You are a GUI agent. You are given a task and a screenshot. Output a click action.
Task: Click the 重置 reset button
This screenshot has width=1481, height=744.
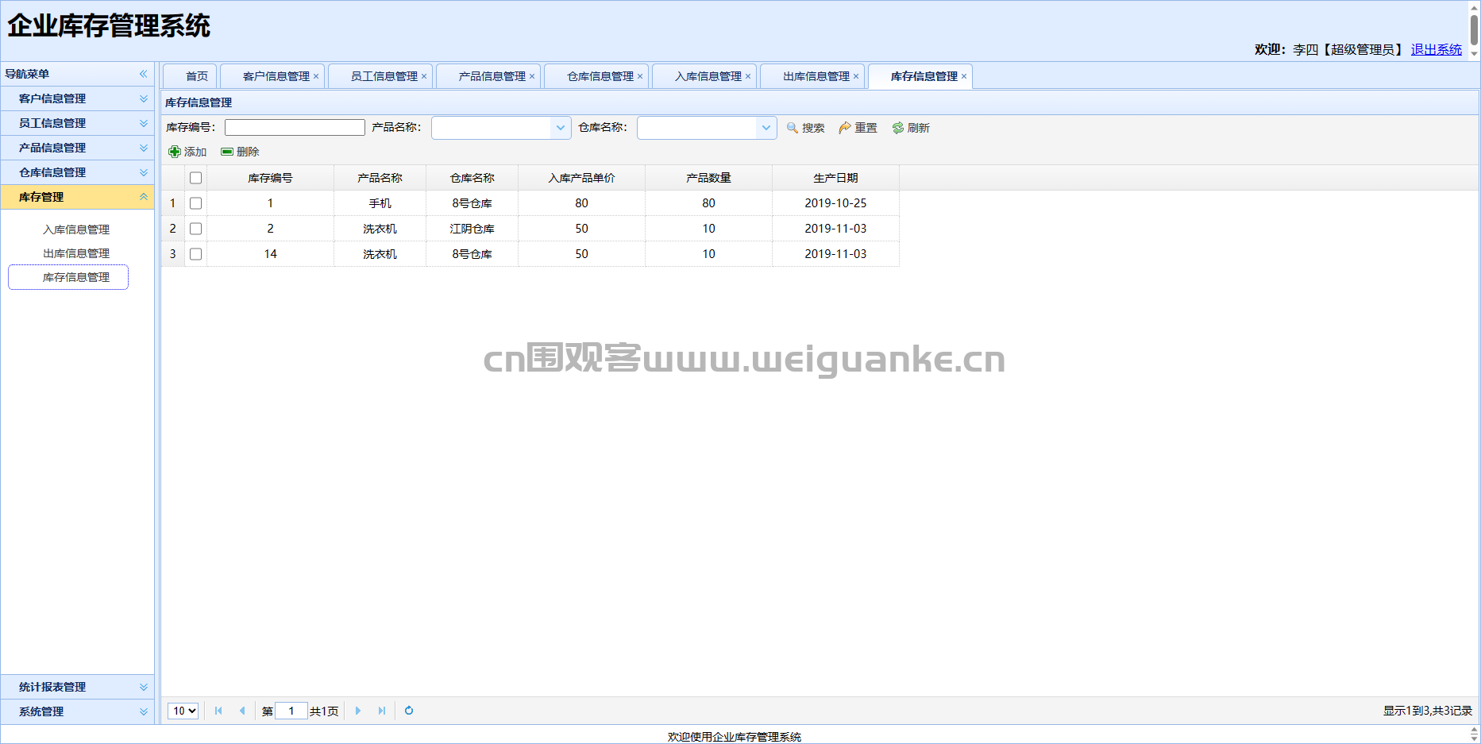click(x=858, y=128)
